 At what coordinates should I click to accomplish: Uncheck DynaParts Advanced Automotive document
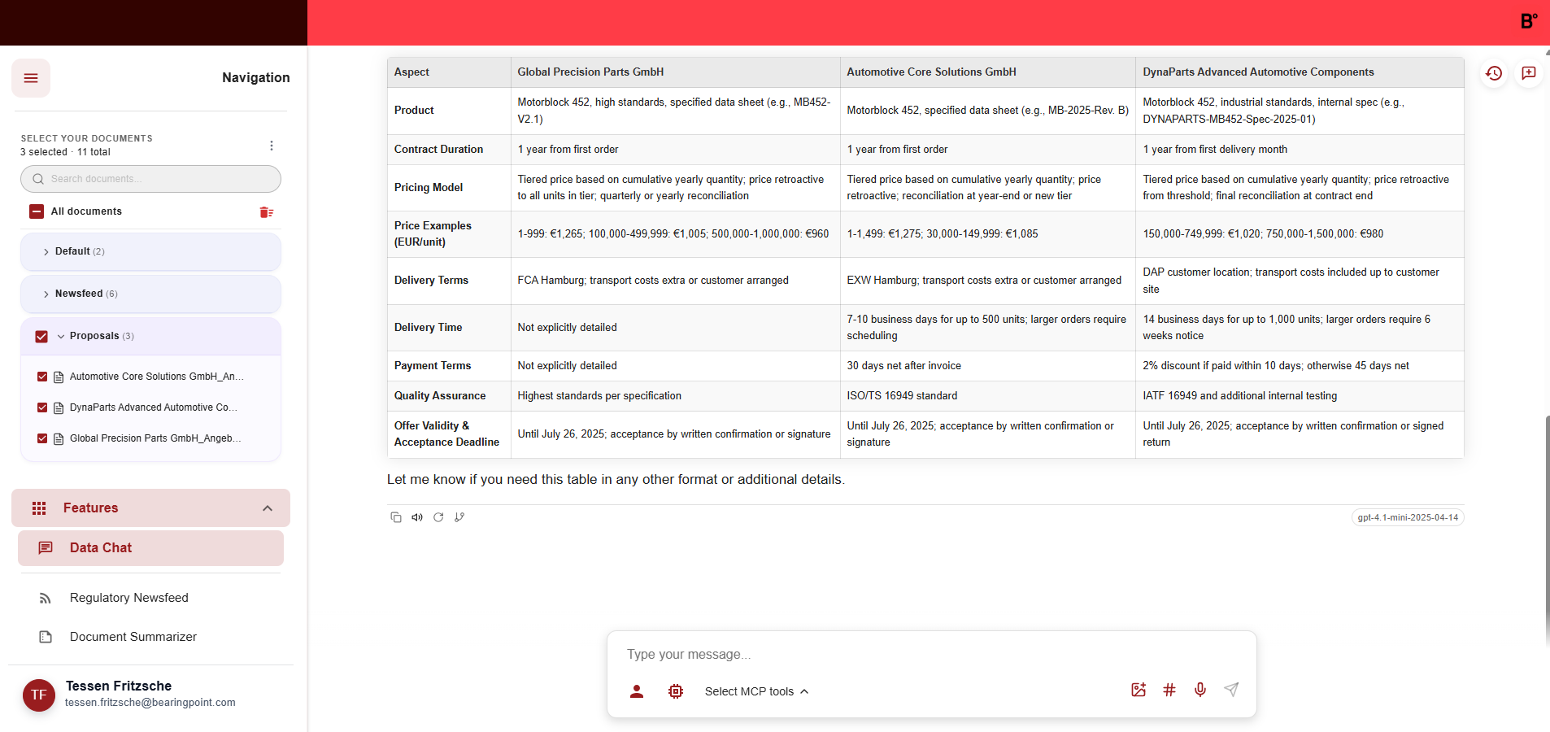(42, 407)
